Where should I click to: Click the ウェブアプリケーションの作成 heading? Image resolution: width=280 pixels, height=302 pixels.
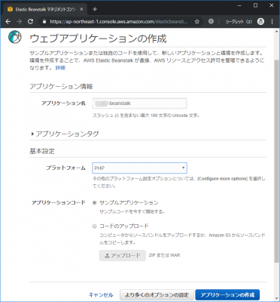pos(98,39)
